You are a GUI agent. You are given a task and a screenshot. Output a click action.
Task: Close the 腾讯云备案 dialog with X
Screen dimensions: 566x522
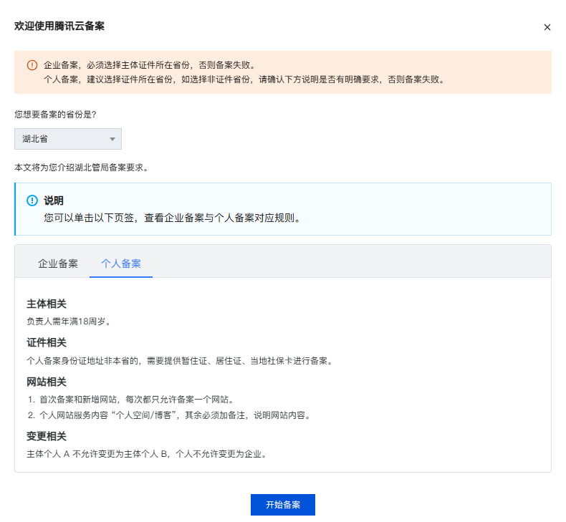(547, 27)
